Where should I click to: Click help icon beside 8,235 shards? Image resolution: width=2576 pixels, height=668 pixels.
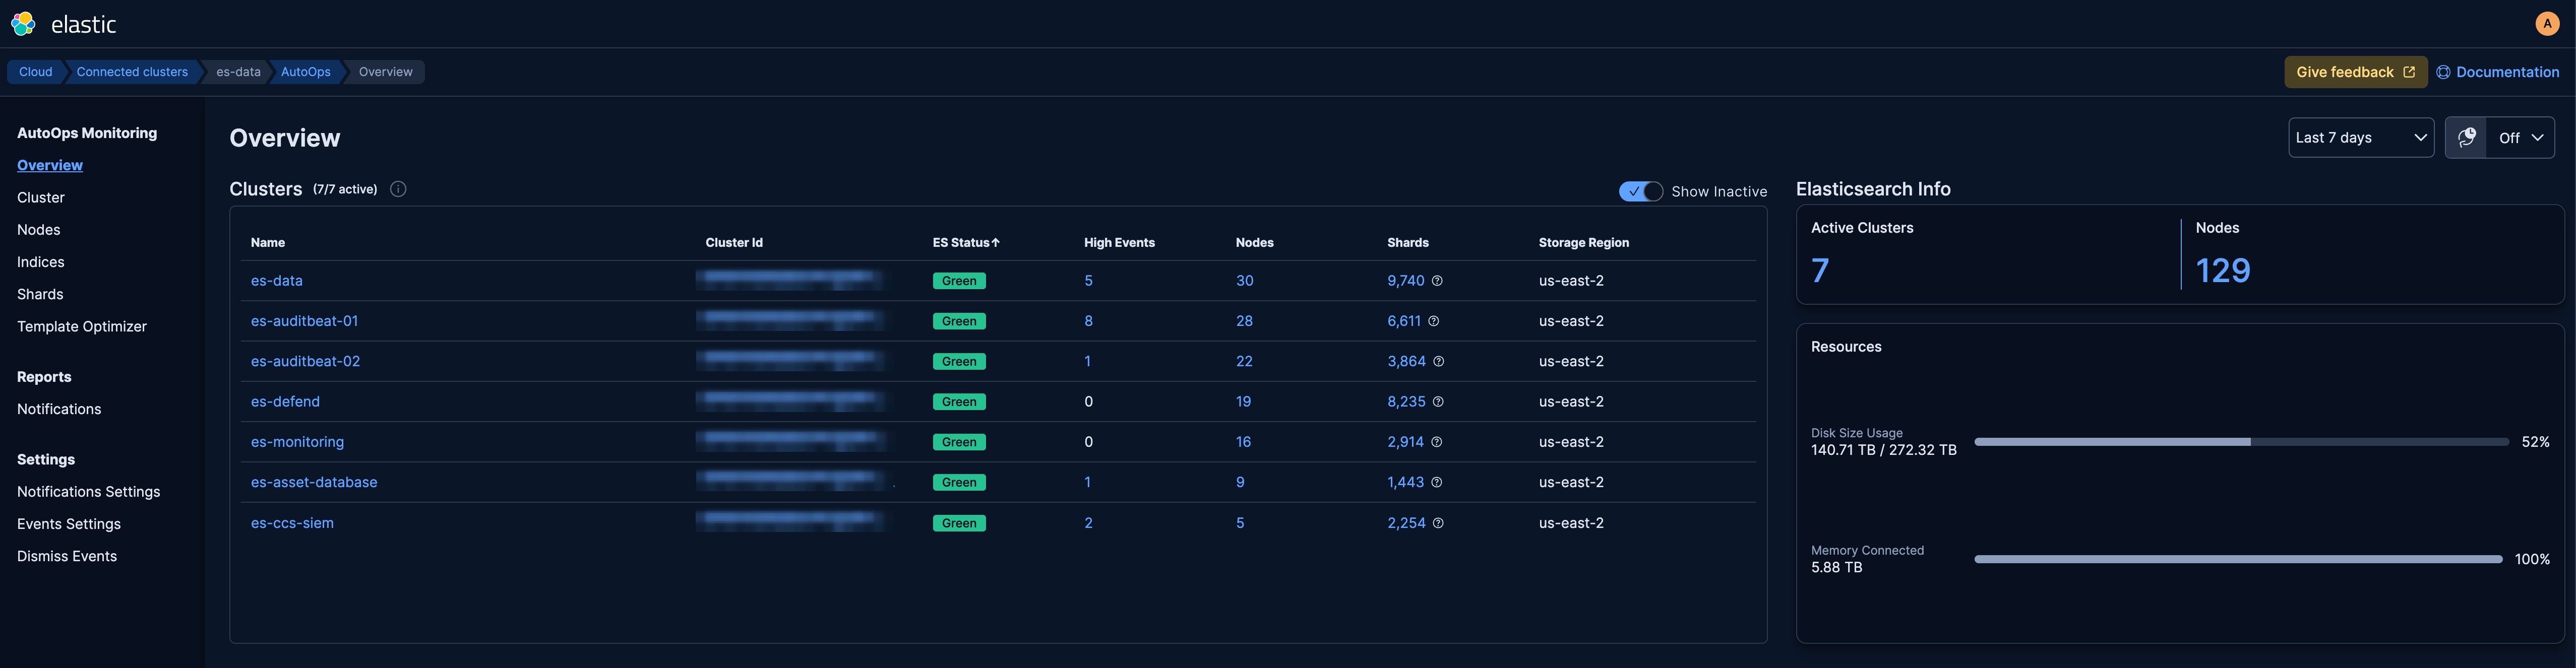pyautogui.click(x=1438, y=402)
